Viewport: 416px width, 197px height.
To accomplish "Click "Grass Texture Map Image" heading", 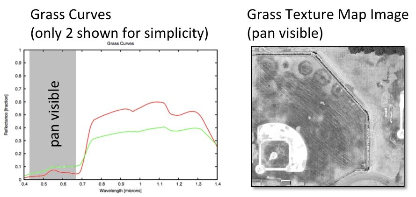I will point(328,15).
